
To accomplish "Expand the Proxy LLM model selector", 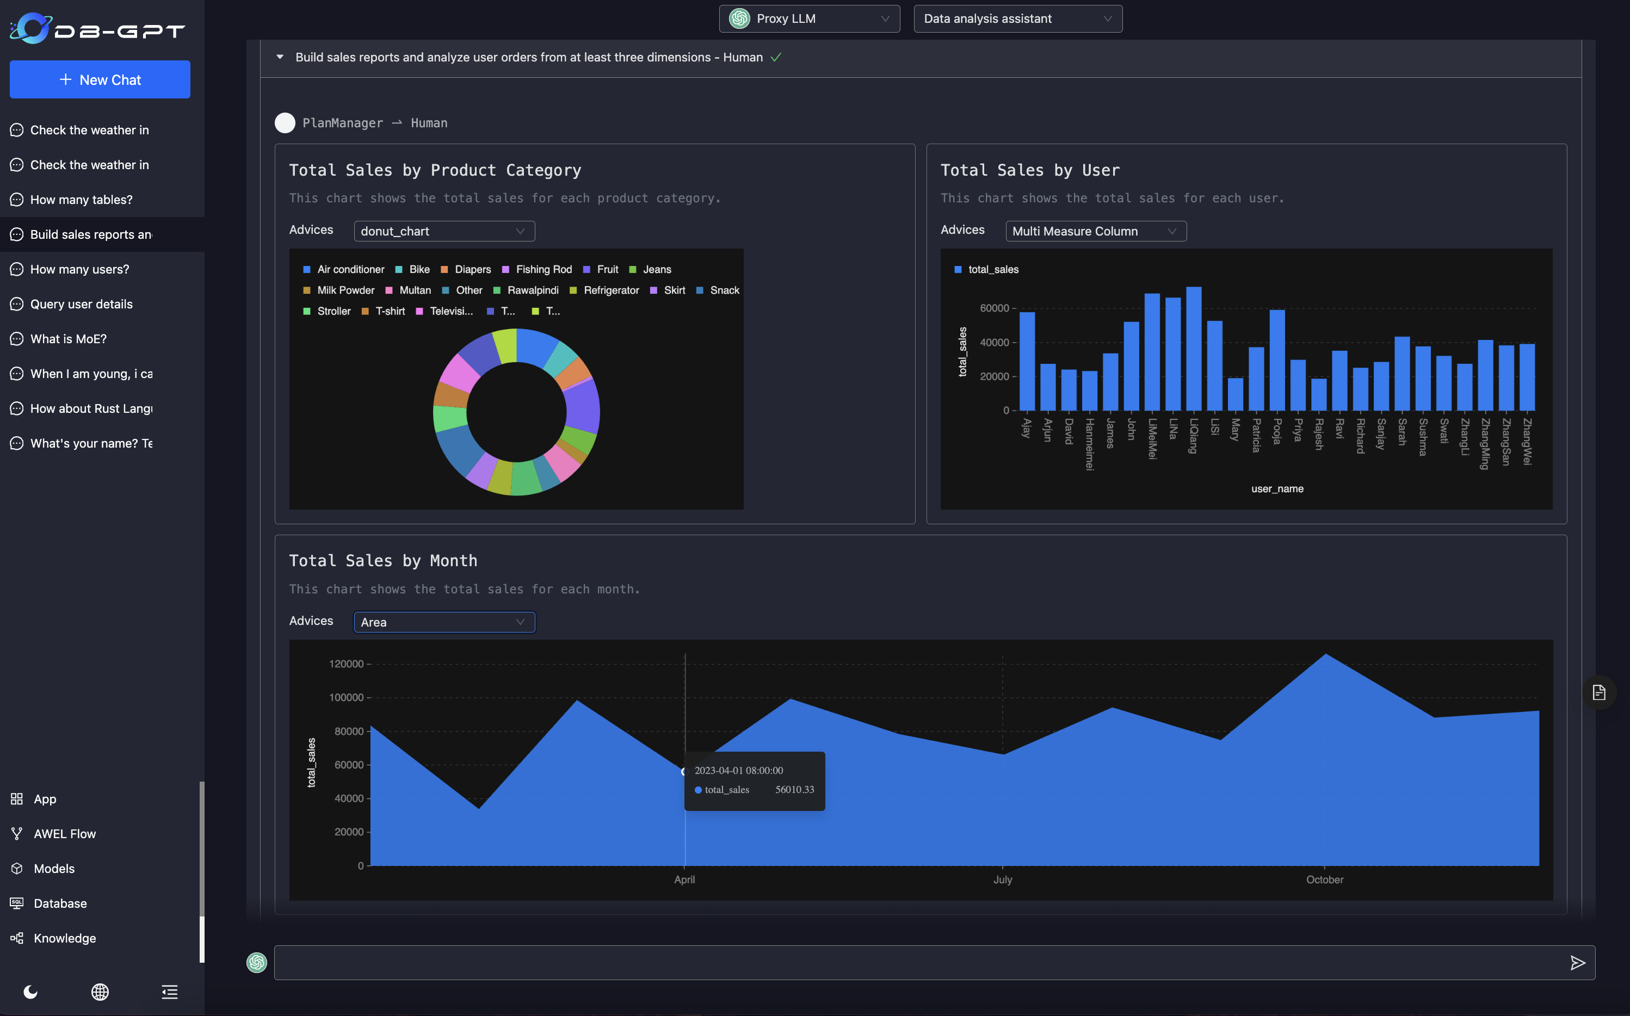I will (808, 19).
